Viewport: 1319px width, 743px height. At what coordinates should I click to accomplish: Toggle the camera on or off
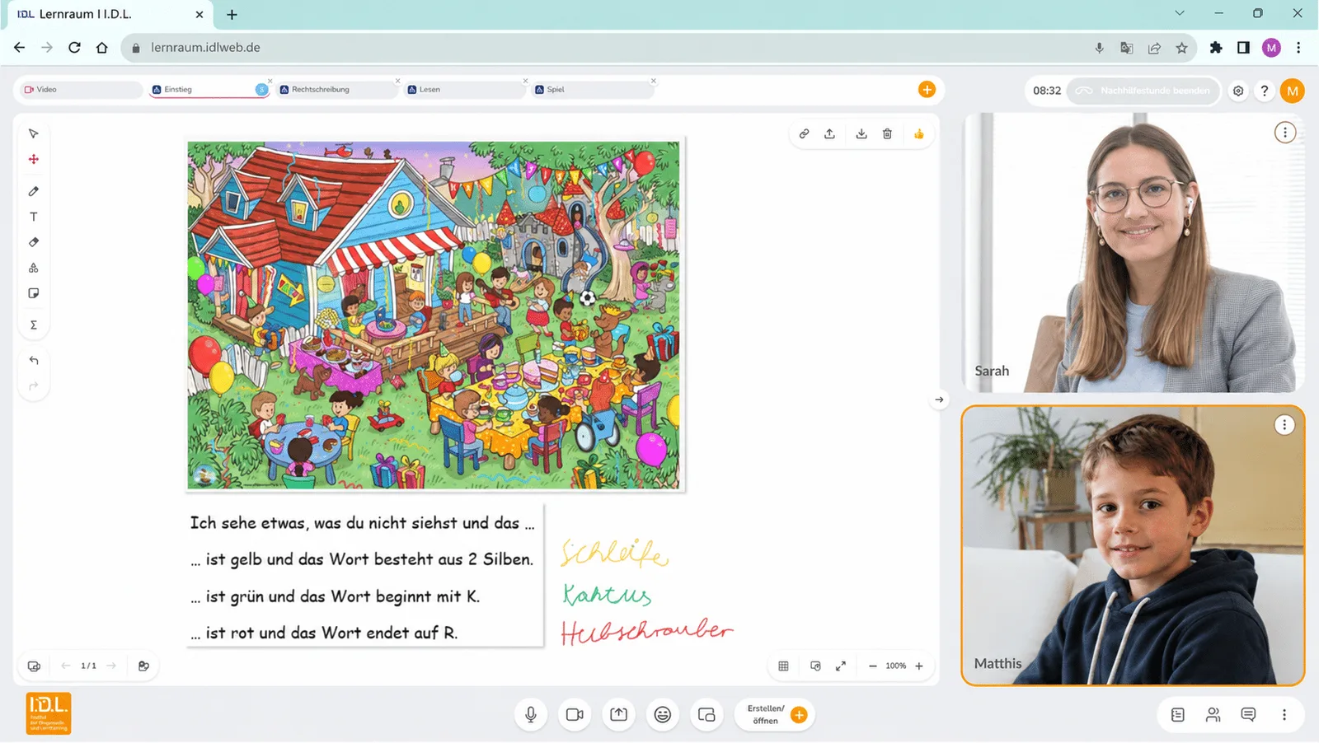coord(575,714)
